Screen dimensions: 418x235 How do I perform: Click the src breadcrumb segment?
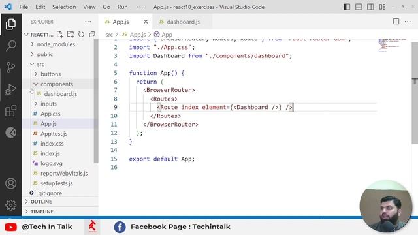tap(109, 35)
